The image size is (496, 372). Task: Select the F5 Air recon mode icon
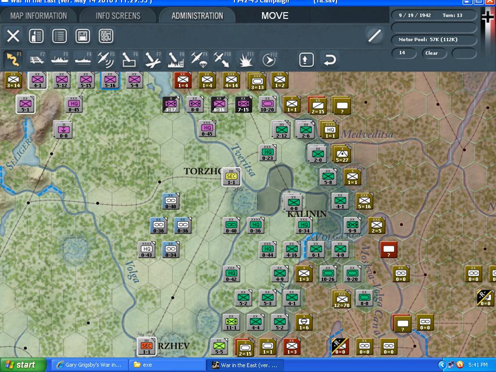pyautogui.click(x=106, y=59)
